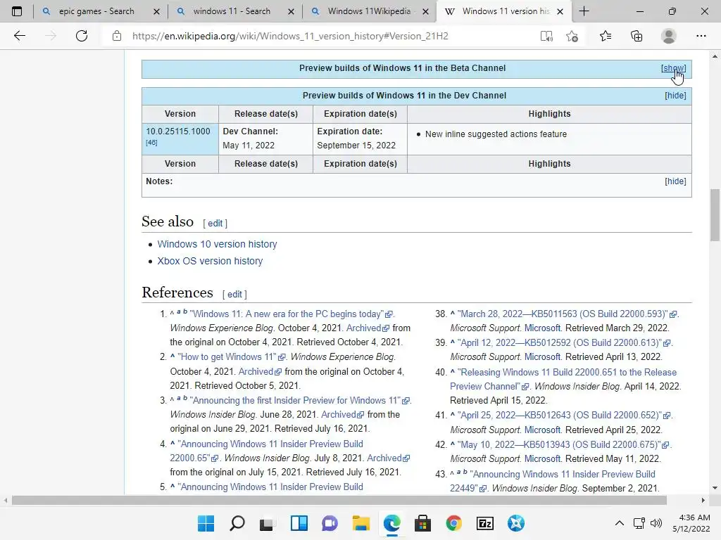The width and height of the screenshot is (721, 540).
Task: Switch to epic games - Search tab
Action: point(96,11)
